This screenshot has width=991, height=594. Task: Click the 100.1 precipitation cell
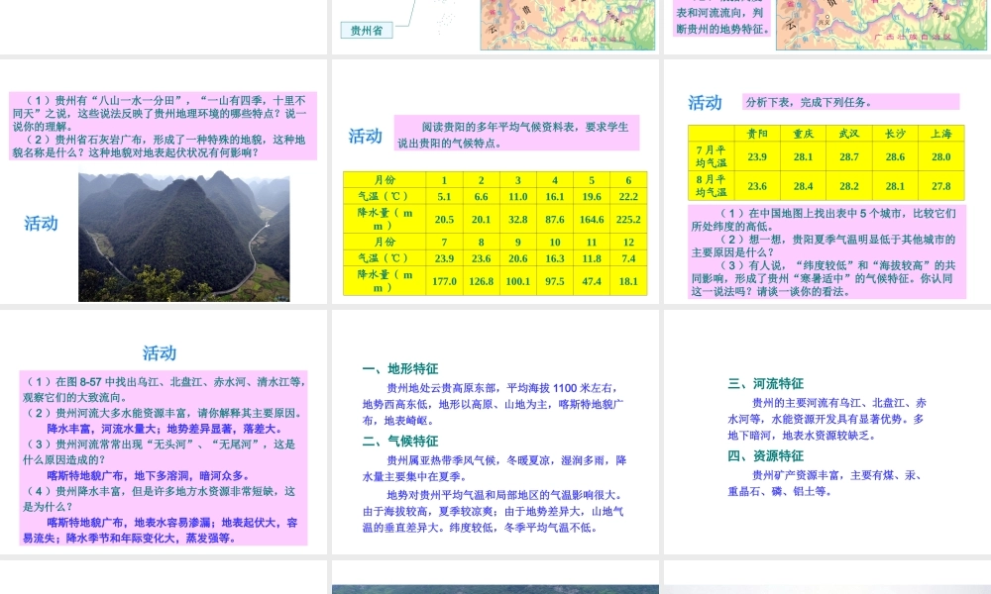click(x=517, y=281)
